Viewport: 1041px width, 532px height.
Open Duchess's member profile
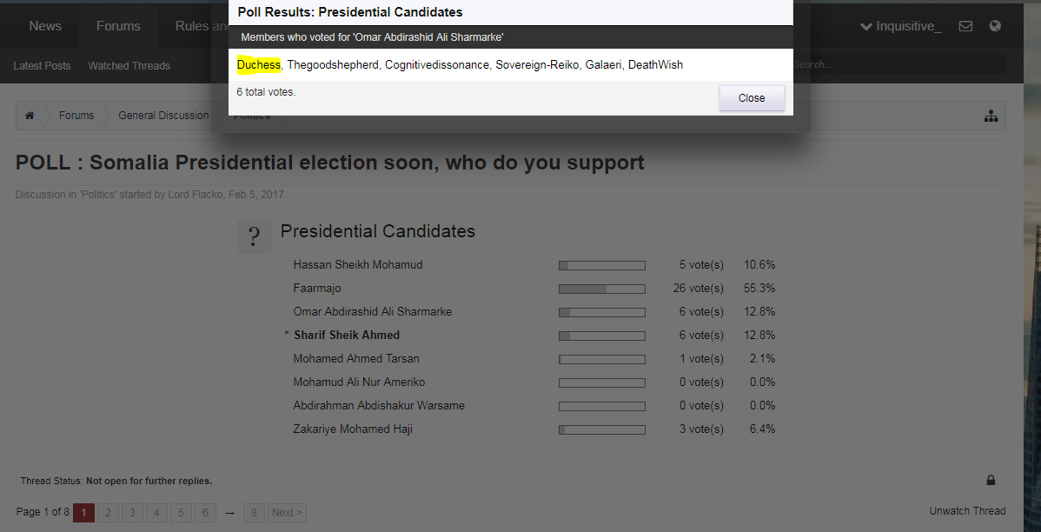[259, 65]
